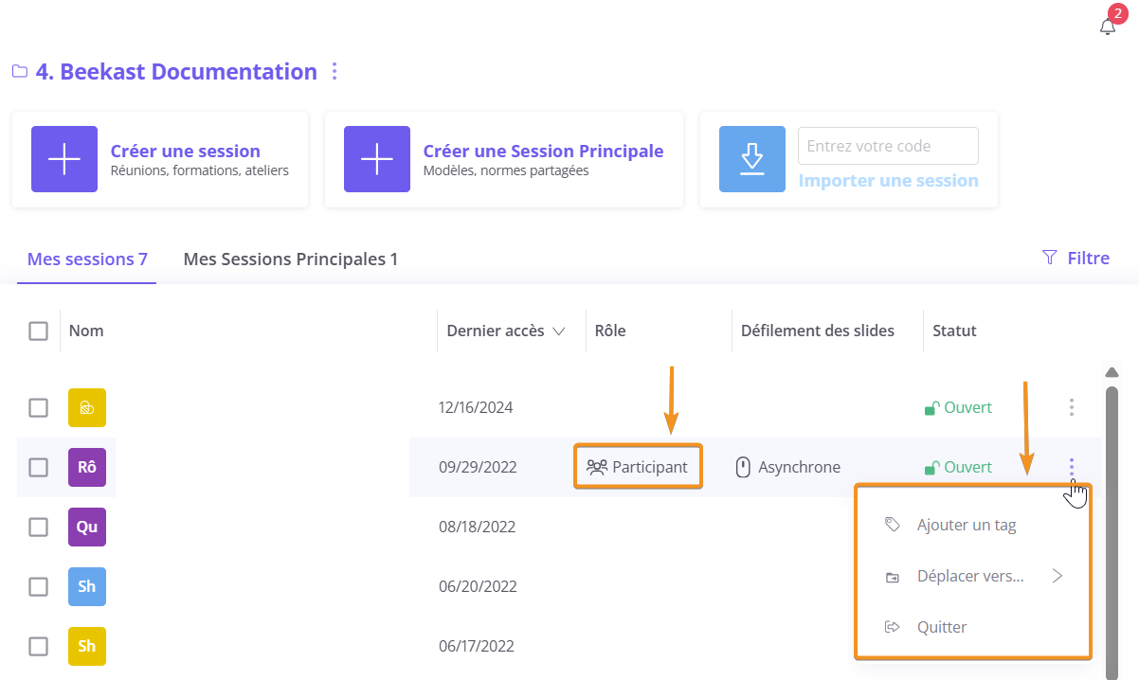Click the tag icon in context menu
The height and width of the screenshot is (680, 1139).
pyautogui.click(x=892, y=525)
